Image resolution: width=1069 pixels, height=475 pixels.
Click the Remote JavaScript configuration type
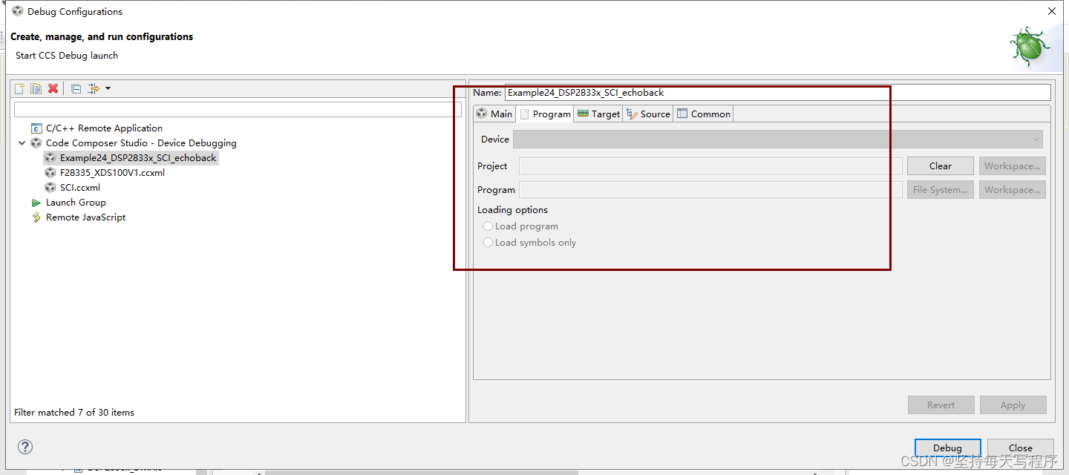86,217
